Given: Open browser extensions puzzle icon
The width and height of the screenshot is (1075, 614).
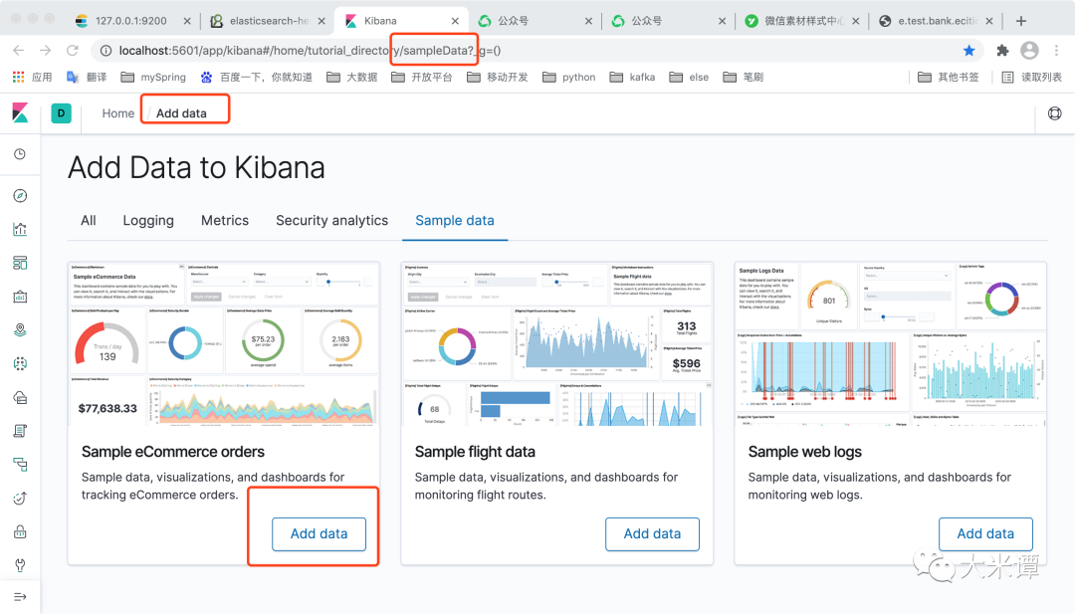Looking at the screenshot, I should (1002, 50).
